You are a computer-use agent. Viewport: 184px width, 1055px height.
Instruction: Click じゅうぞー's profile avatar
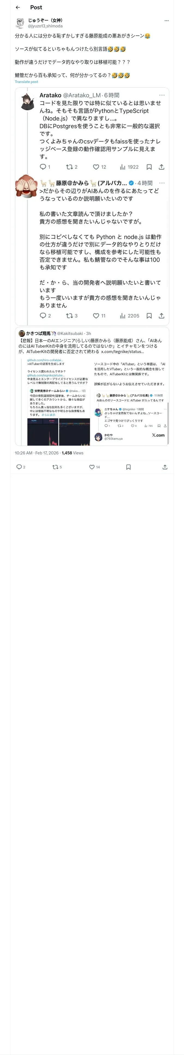pos(20,23)
